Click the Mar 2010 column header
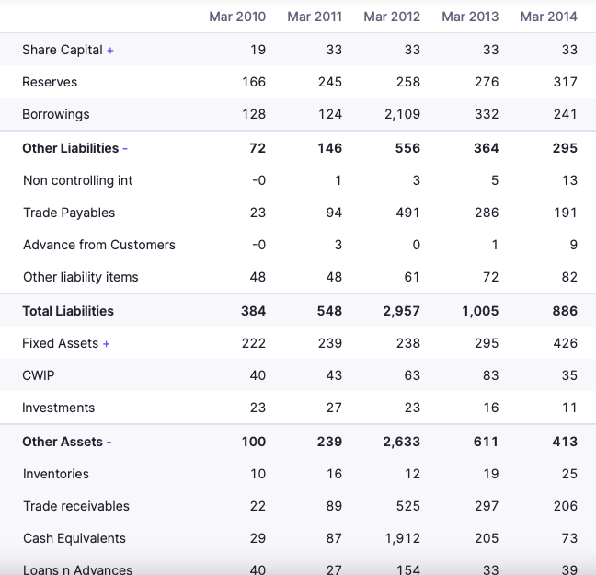The image size is (596, 575). coord(237,17)
